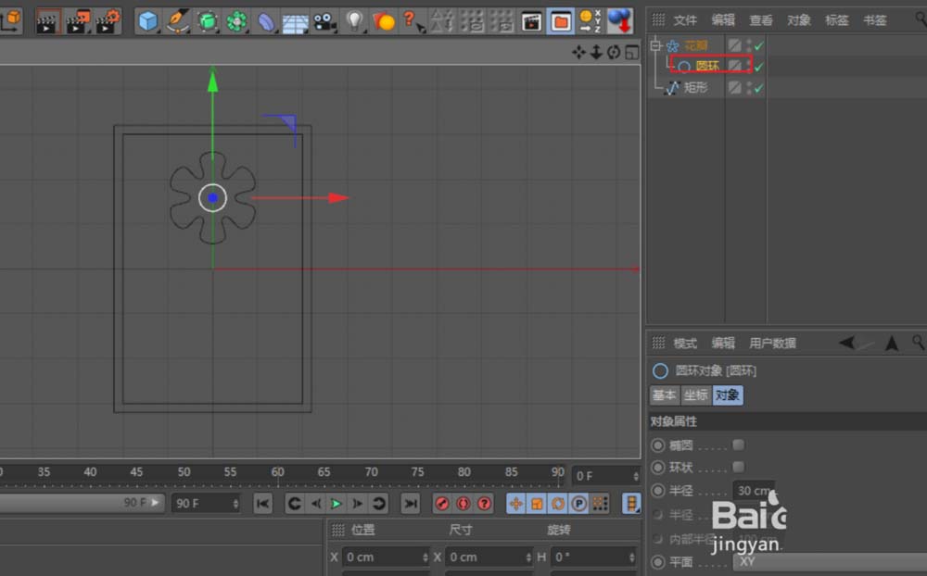Click the Render to Picture Viewer icon

(78, 20)
